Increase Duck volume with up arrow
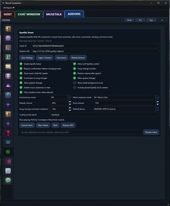This screenshot has height=206, width=170. (158, 102)
